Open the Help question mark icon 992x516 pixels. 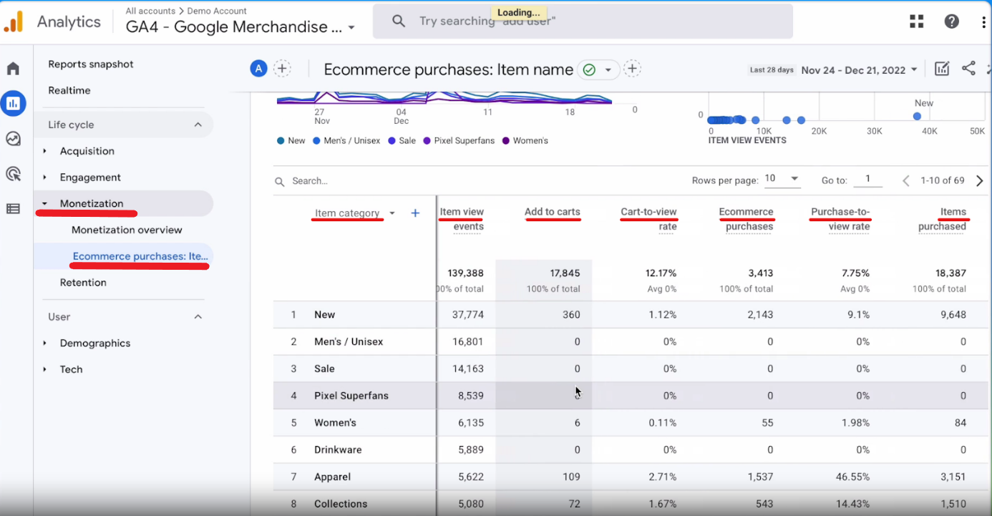[x=952, y=21]
